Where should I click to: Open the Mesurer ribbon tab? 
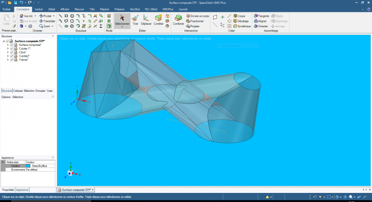[x=80, y=9]
